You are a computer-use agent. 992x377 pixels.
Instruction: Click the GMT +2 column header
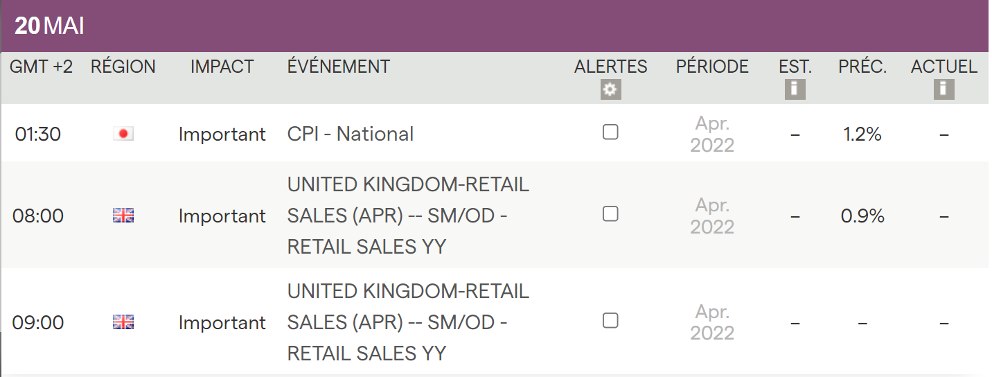(x=41, y=67)
